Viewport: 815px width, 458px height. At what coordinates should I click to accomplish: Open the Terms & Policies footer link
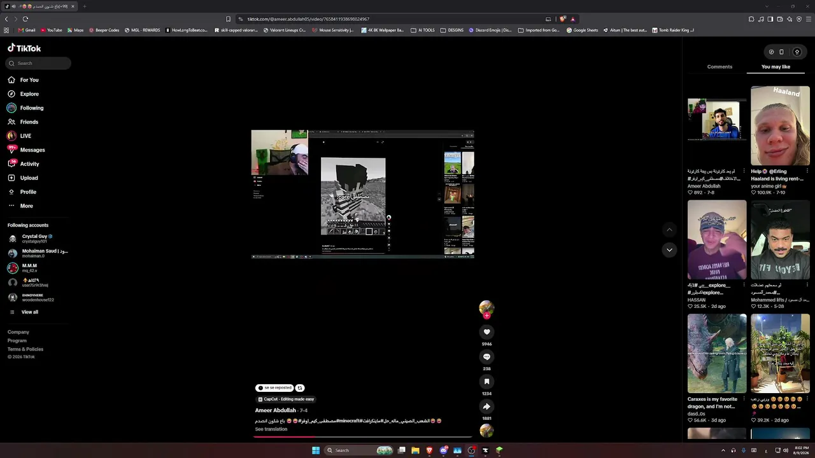tap(25, 349)
